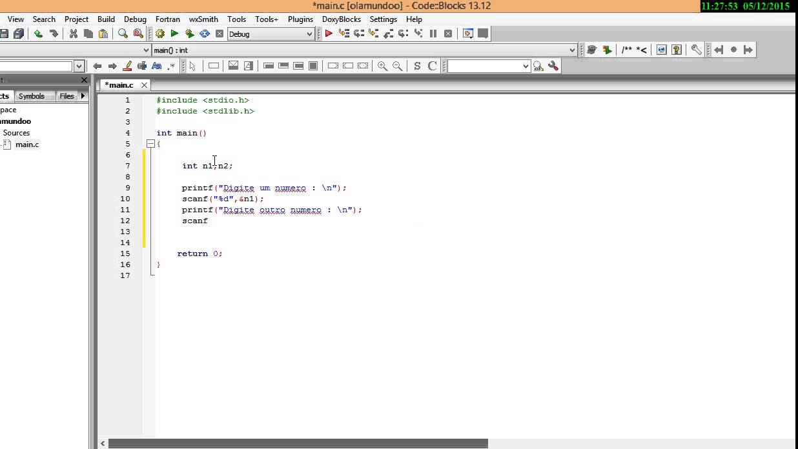798x449 pixels.
Task: Build the project with the gear icon
Action: tap(160, 34)
